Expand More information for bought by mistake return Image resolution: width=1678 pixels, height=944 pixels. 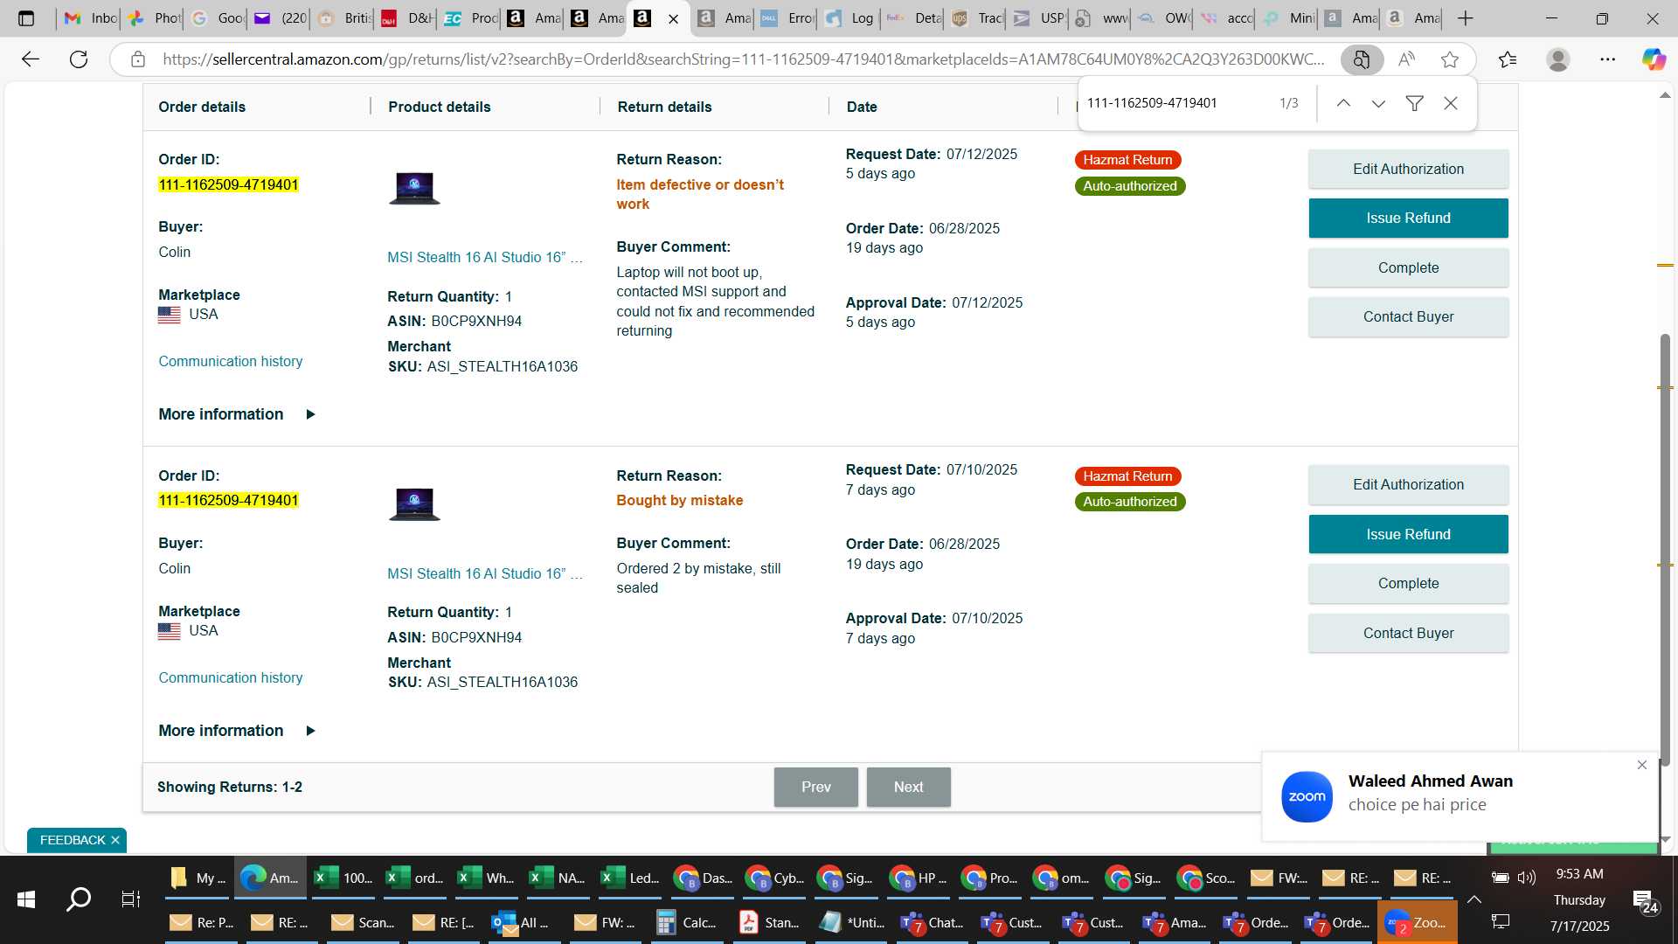tap(237, 731)
